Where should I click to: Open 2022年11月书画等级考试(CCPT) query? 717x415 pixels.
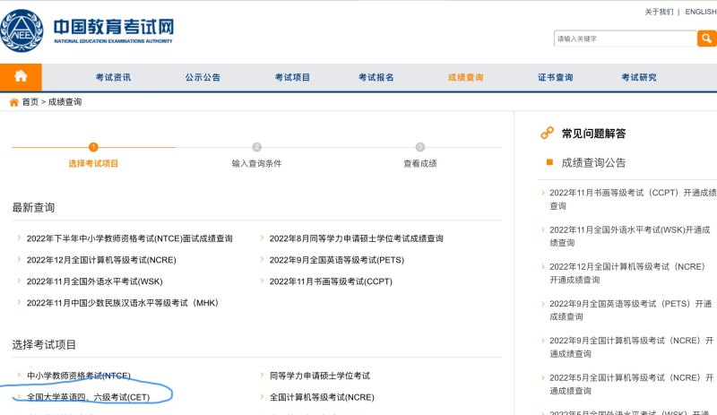(x=331, y=281)
